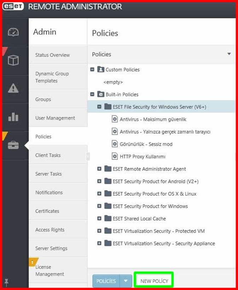This screenshot has height=290, width=238.
Task: Expand ESET Remote Administrator Agent node
Action: pyautogui.click(x=99, y=169)
